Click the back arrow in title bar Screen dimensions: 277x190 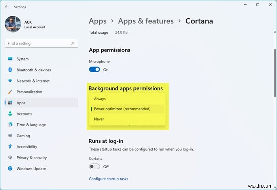[x=7, y=6]
